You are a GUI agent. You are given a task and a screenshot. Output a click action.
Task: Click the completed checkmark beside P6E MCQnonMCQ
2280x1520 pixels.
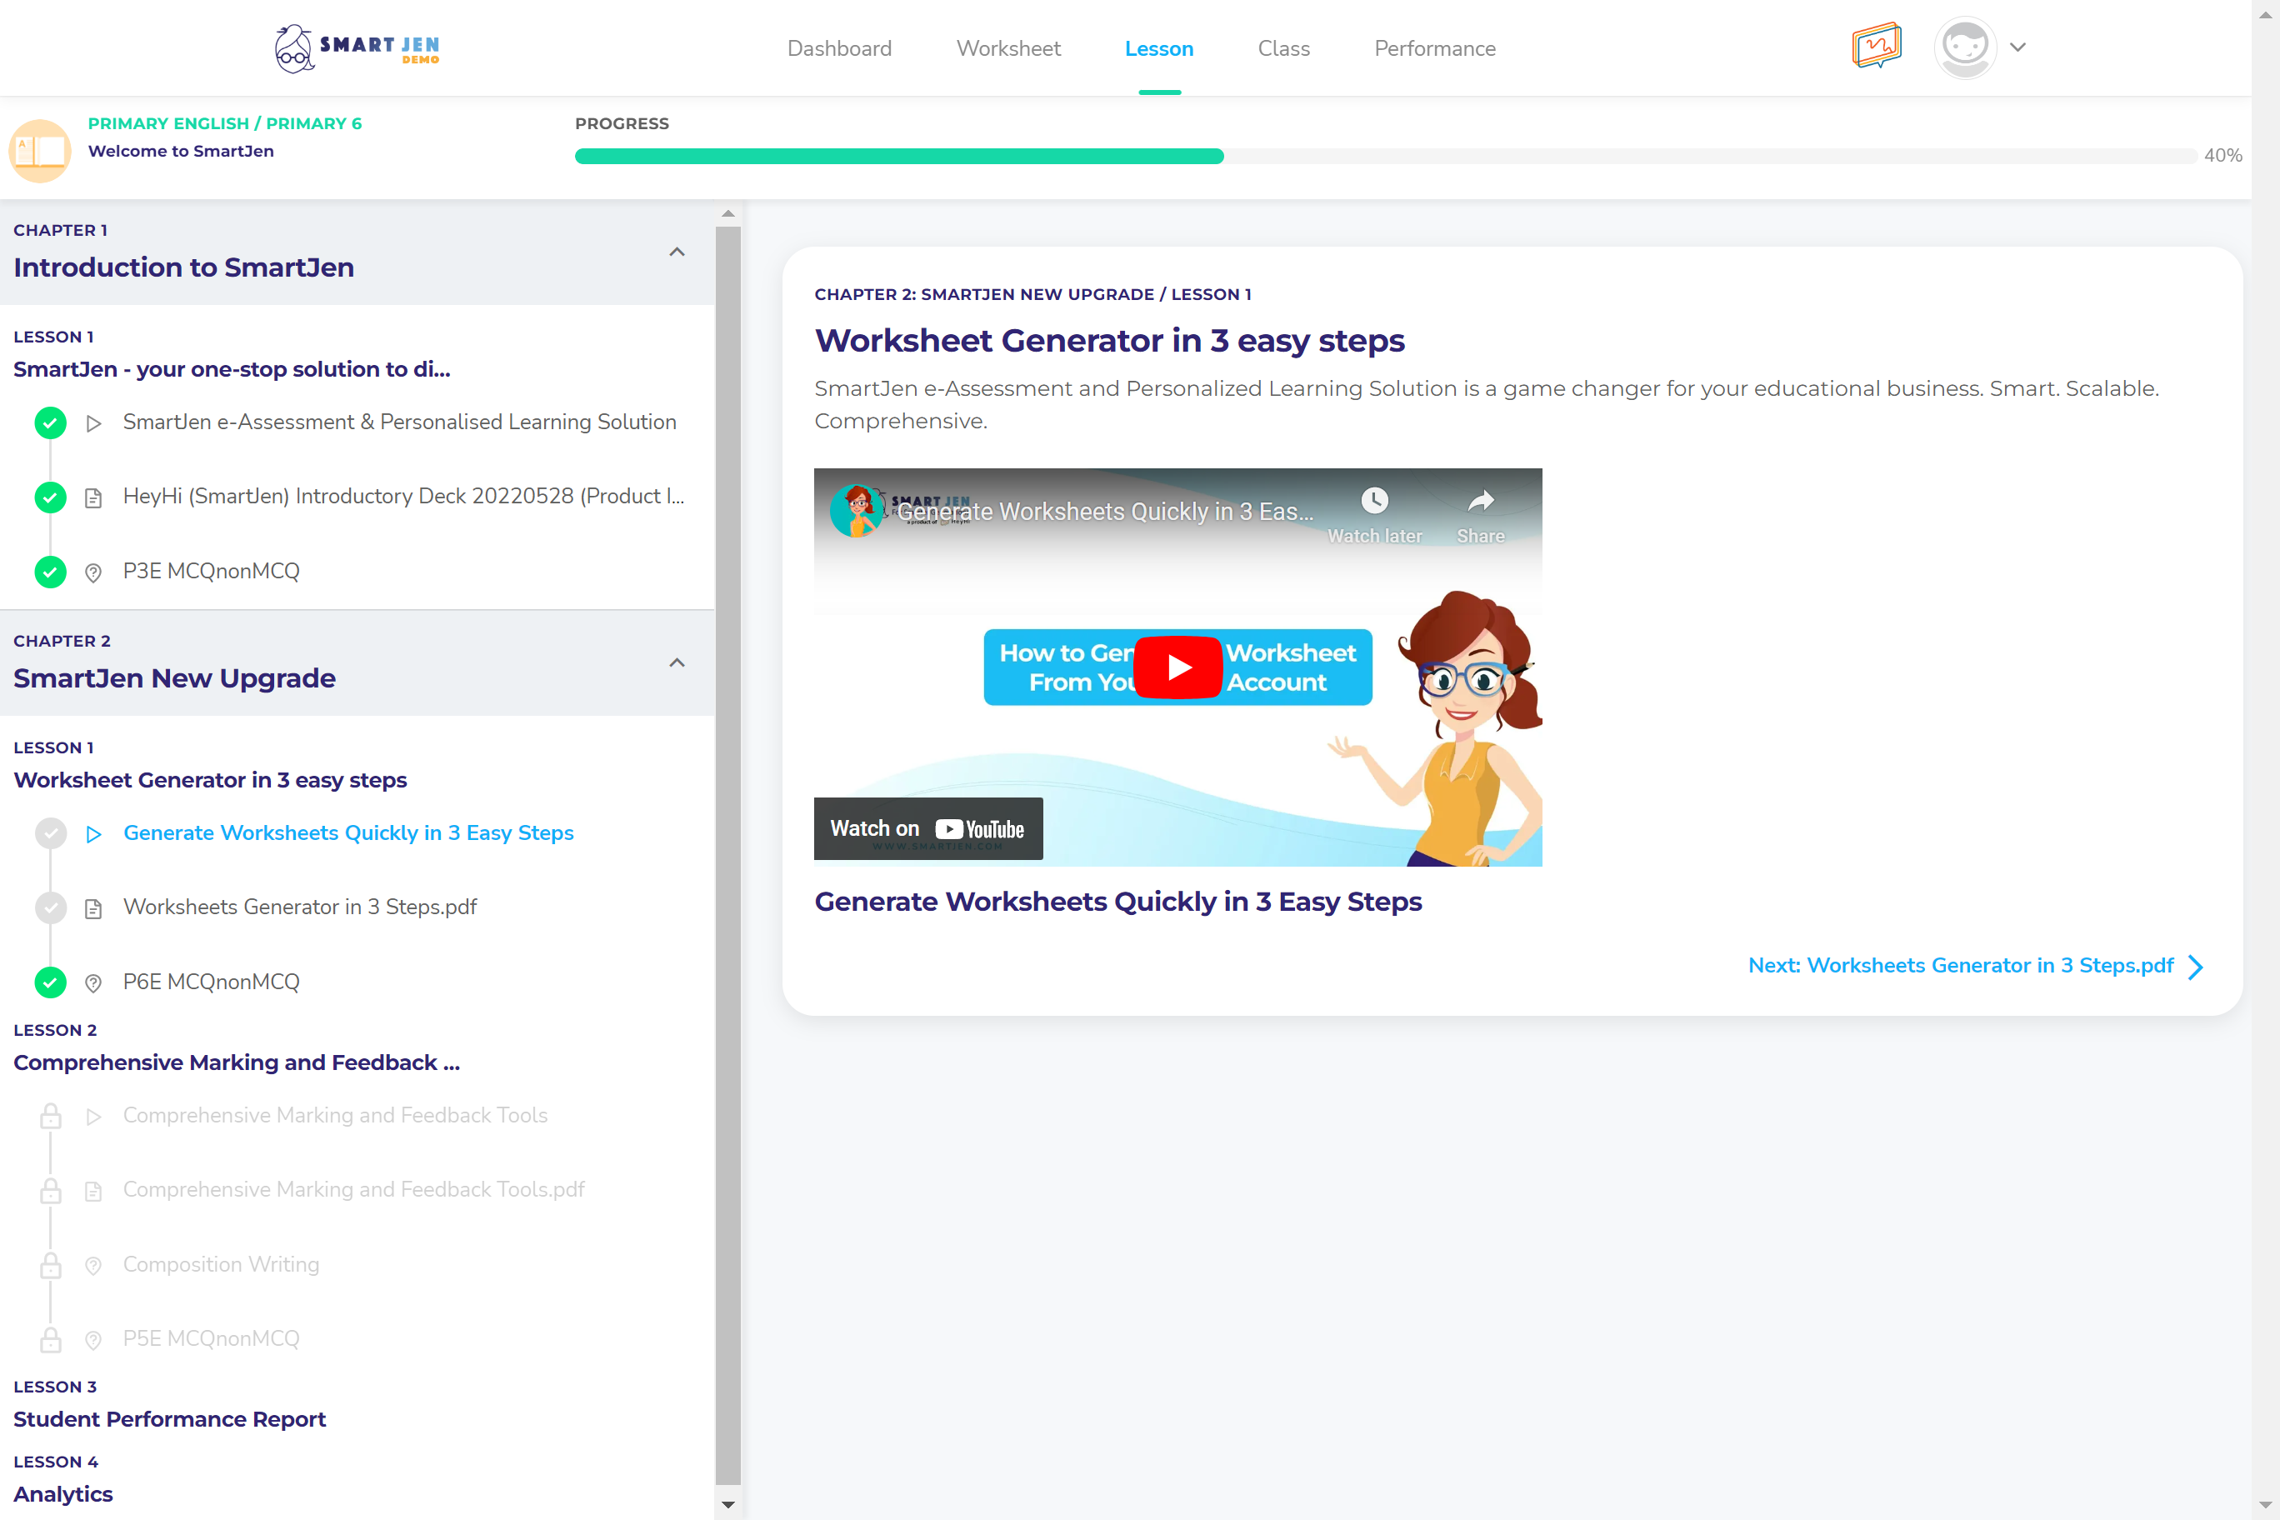point(49,982)
